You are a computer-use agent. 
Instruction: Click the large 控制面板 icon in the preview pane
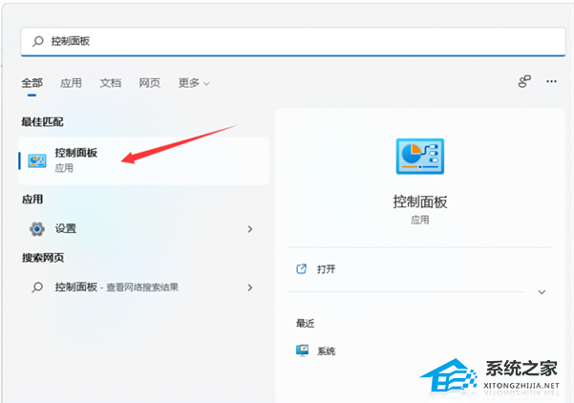pos(419,158)
